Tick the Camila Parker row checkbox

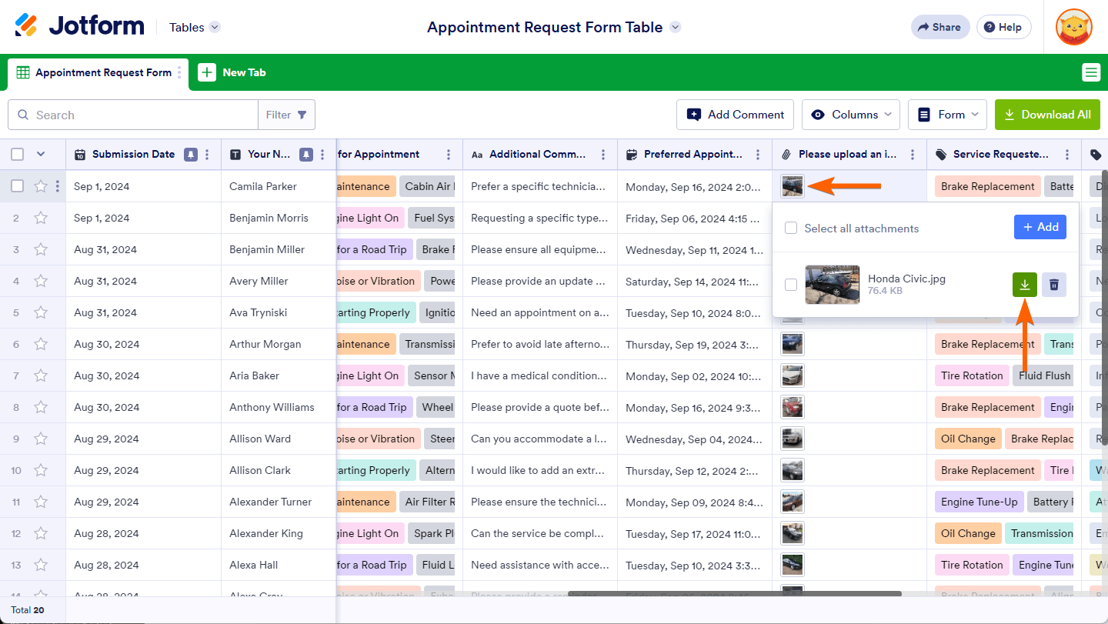pyautogui.click(x=18, y=186)
